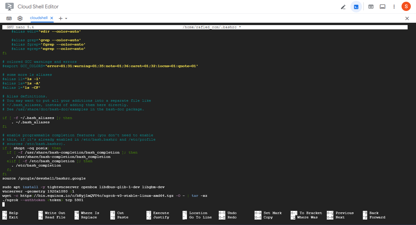Click the highlighted Open Terminal icon
This screenshot has height=225, width=416.
tap(356, 6)
